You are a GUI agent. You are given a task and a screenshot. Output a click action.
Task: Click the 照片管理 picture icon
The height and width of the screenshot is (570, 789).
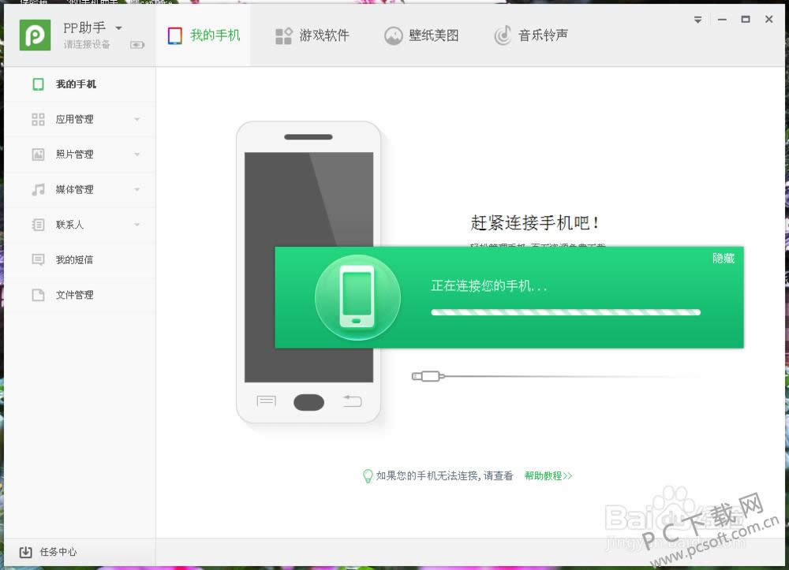coord(38,154)
